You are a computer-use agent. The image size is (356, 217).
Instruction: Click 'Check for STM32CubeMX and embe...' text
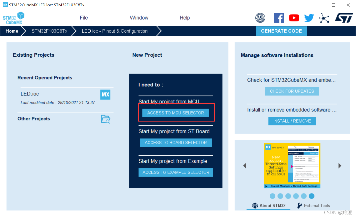pyautogui.click(x=291, y=80)
